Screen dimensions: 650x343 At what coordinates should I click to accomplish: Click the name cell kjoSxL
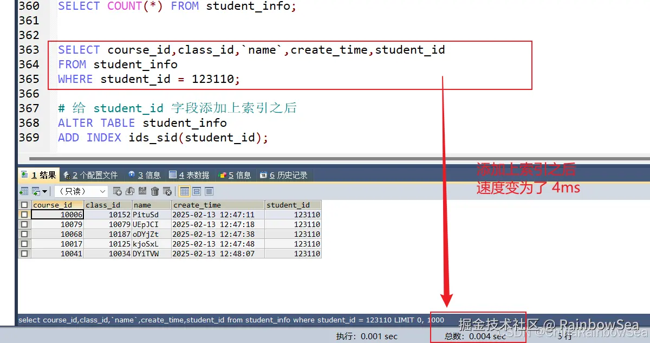[152, 244]
